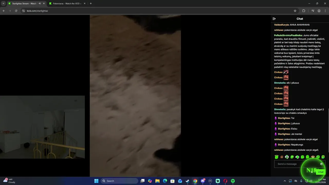The width and height of the screenshot is (329, 185).
Task: Click the secondary room camera feed
Action: tap(42, 127)
